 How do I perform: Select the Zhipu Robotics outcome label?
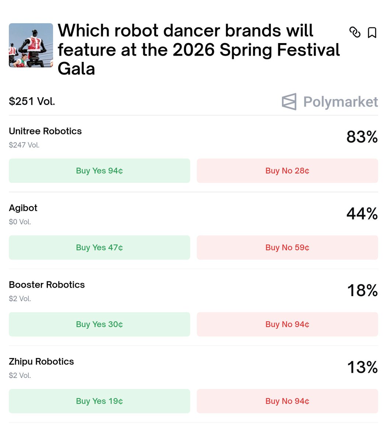pos(41,362)
